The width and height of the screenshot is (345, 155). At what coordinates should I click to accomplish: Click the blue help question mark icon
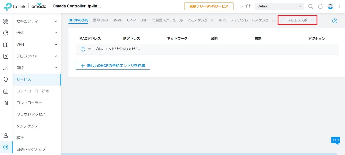pos(334,21)
